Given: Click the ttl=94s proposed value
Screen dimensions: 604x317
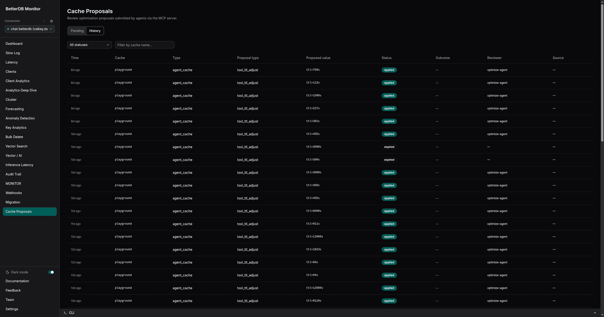Looking at the screenshot, I should click(x=312, y=275).
